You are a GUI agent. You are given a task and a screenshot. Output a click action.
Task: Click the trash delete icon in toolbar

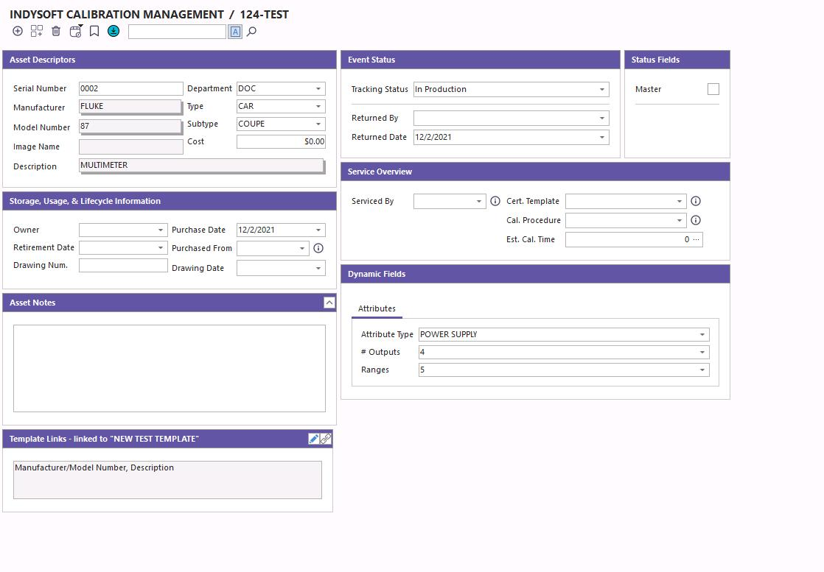[x=56, y=31]
